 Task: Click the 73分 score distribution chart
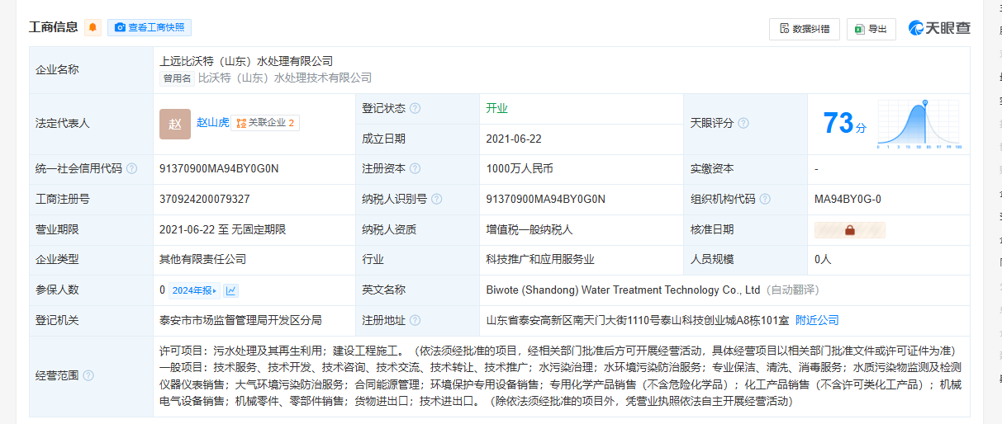919,124
